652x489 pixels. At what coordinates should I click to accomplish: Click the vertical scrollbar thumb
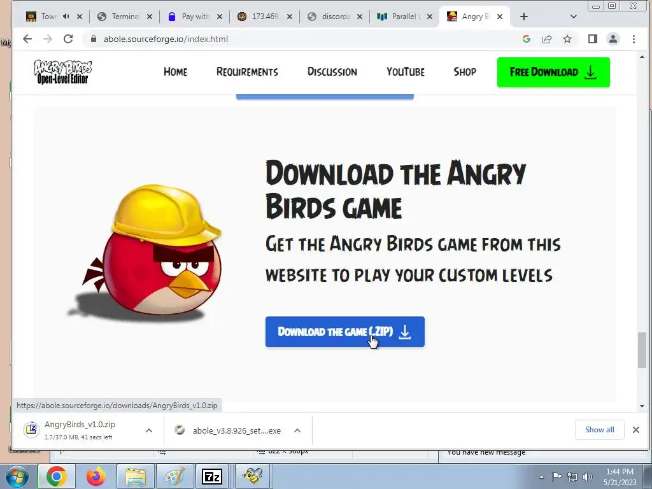click(x=642, y=350)
